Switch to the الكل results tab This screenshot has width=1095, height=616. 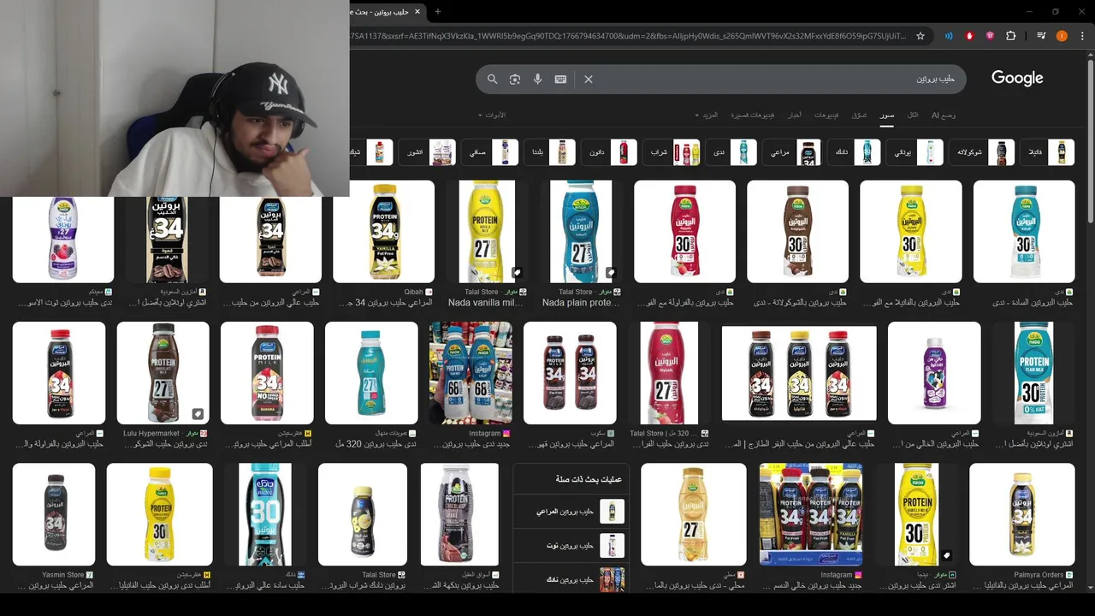point(913,115)
